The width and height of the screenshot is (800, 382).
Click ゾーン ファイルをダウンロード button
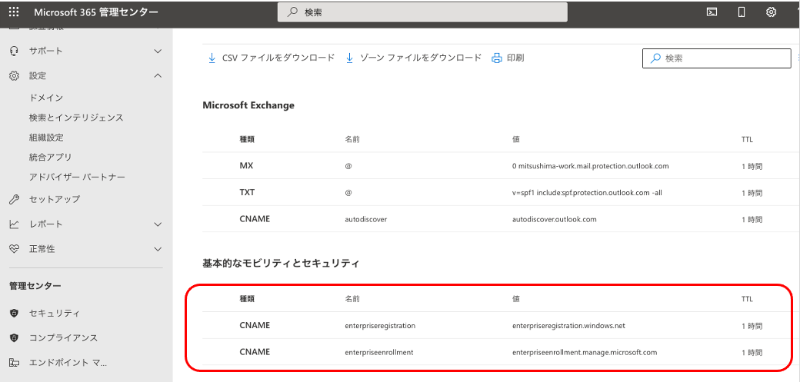(x=413, y=58)
